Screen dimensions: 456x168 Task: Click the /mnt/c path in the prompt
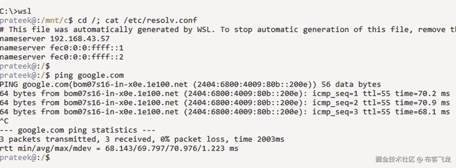tap(54, 21)
